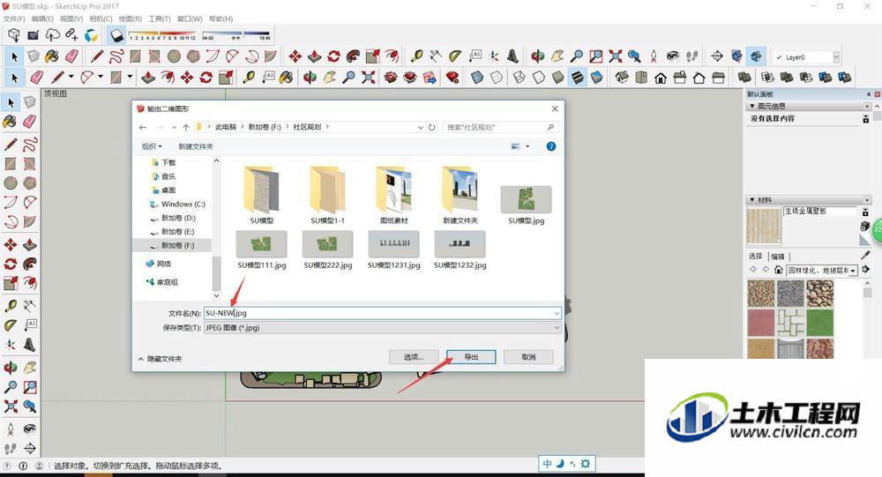Select the Axes tool in the top large tool row
Screen dimensions: 882x477
click(494, 56)
